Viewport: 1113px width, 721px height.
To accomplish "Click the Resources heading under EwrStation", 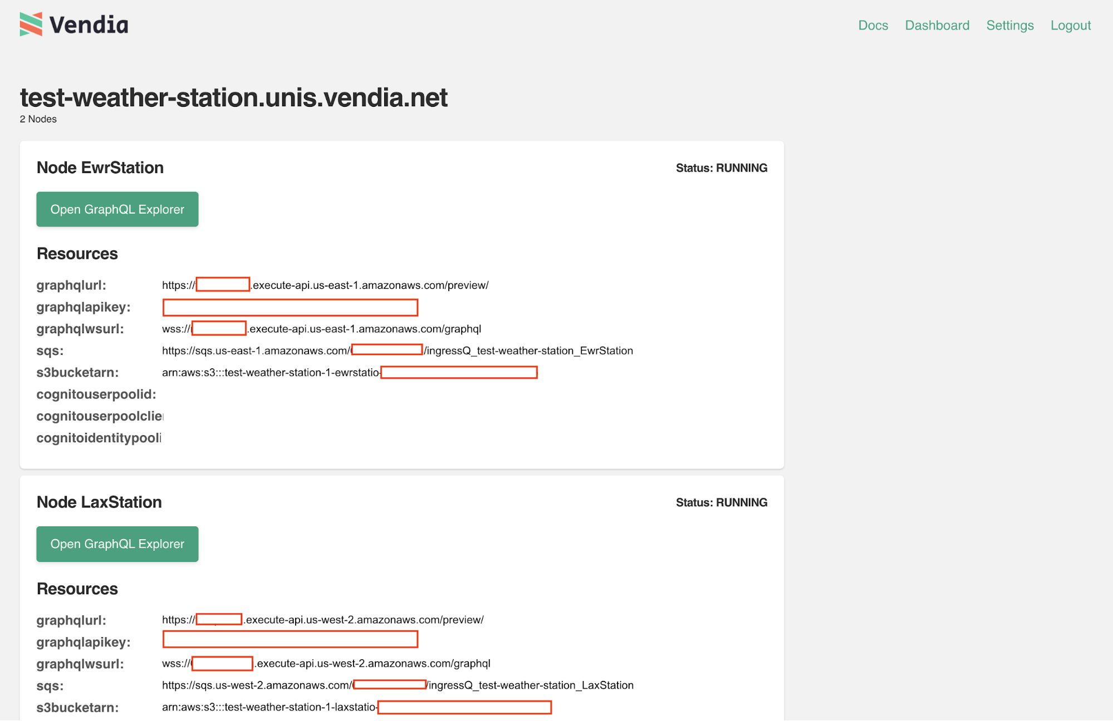I will pyautogui.click(x=77, y=254).
